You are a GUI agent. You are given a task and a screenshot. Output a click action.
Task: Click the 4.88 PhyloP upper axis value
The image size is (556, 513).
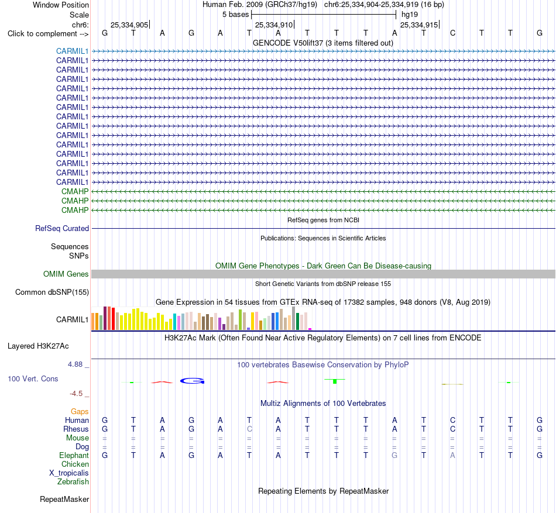(75, 364)
